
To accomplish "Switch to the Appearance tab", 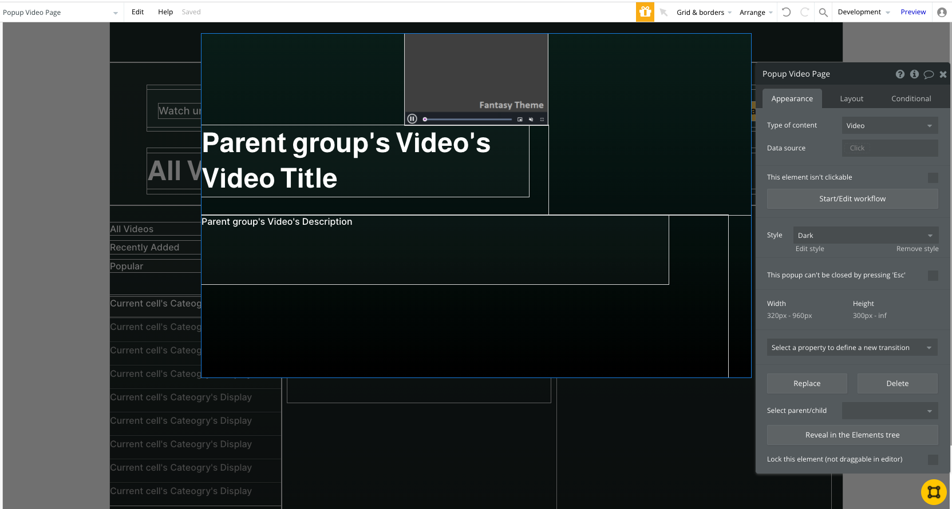I will tap(792, 99).
